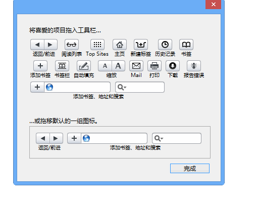Click globe icon in palette address field
The width and height of the screenshot is (259, 197).
click(49, 87)
